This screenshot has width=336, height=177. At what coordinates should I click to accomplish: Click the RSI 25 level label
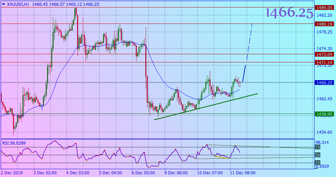(318, 163)
